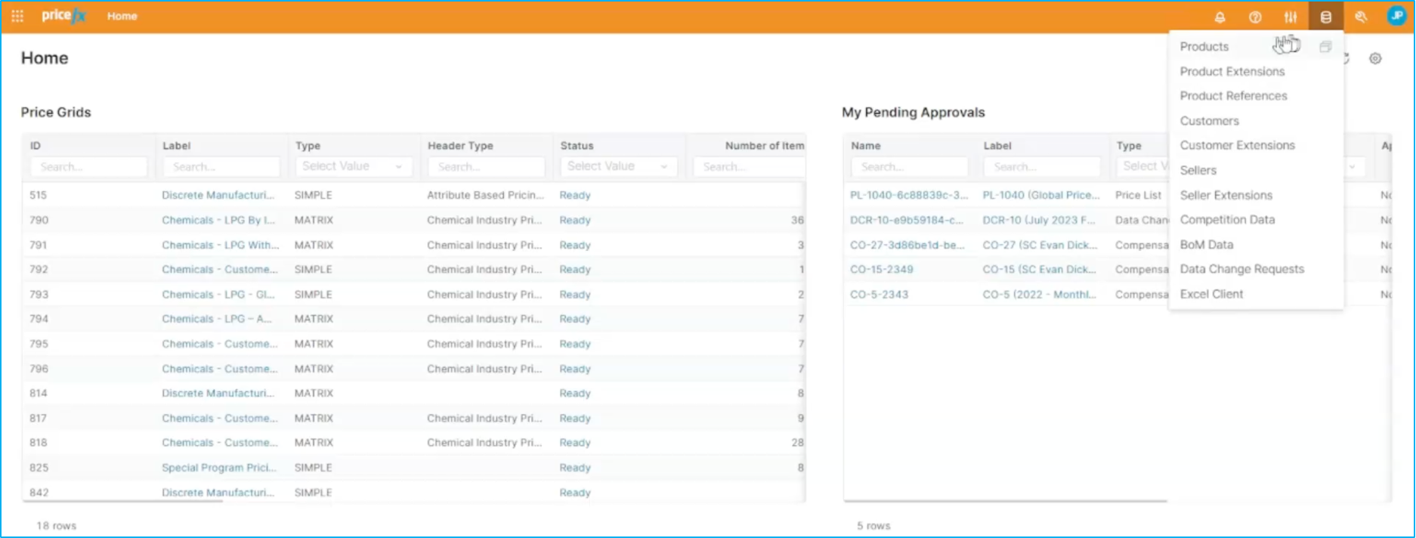Click the Home page settings gear
1416x538 pixels.
tap(1375, 58)
